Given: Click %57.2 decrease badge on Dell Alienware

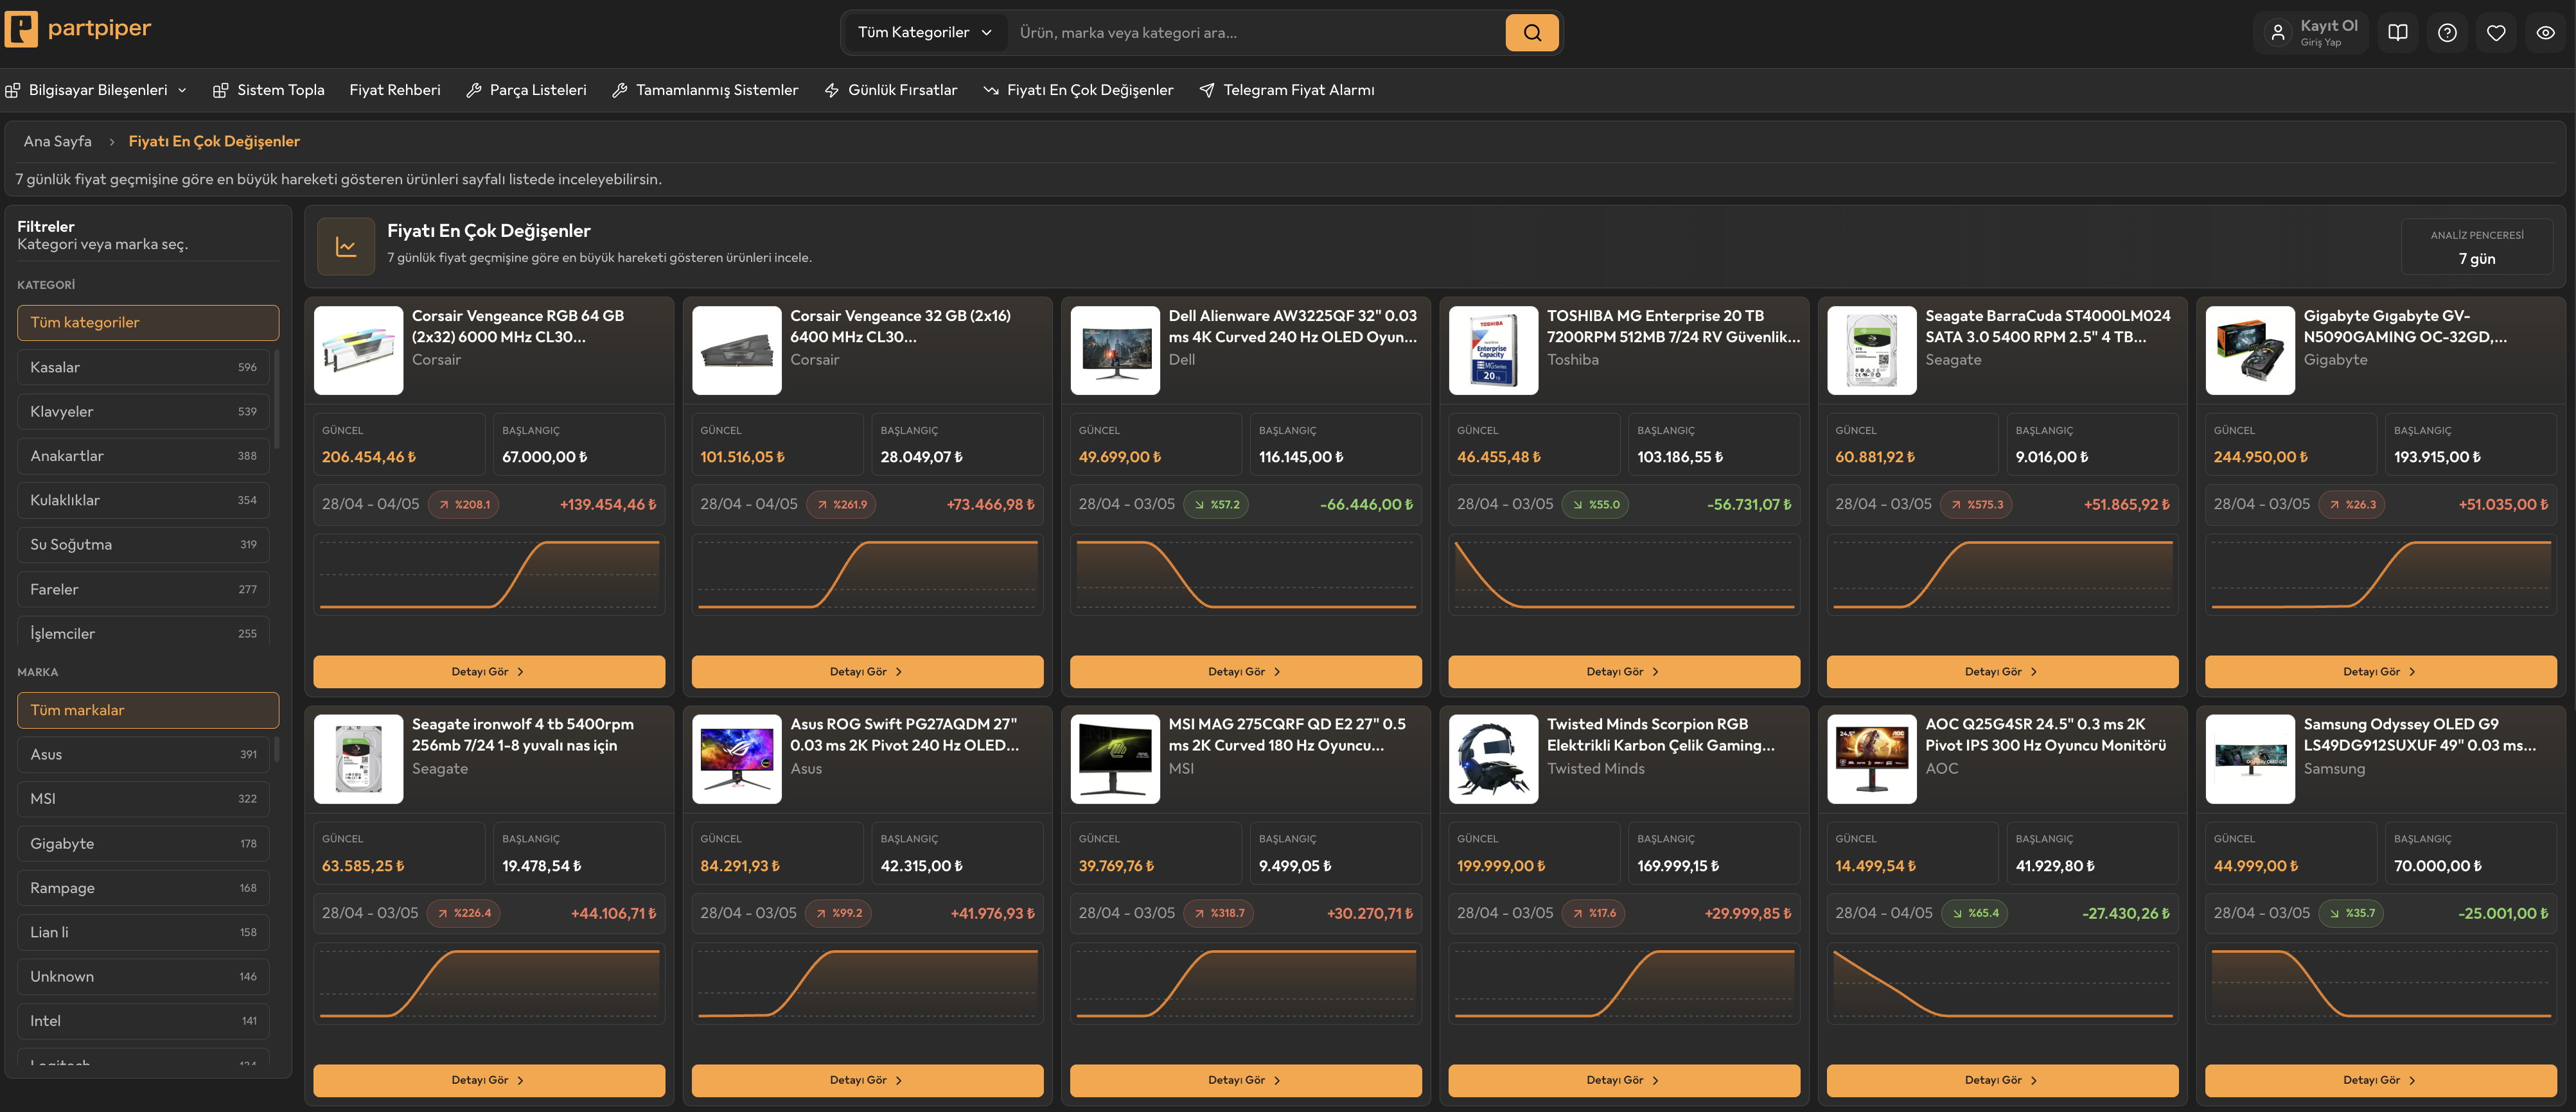Looking at the screenshot, I should coord(1215,505).
